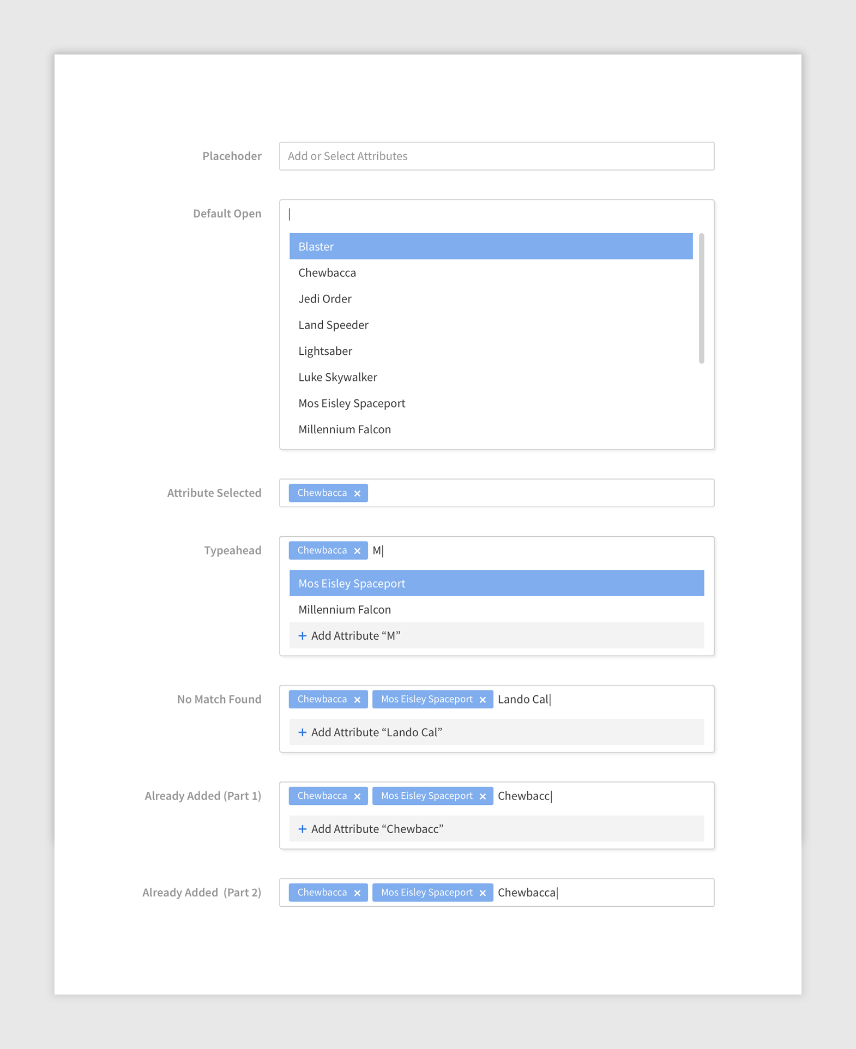
Task: Remove Chewbacca tag in Already Added (Part 2) field
Action: pyautogui.click(x=357, y=893)
